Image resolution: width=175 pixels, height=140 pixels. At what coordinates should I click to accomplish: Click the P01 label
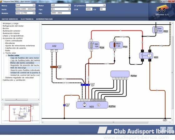pos(166,32)
